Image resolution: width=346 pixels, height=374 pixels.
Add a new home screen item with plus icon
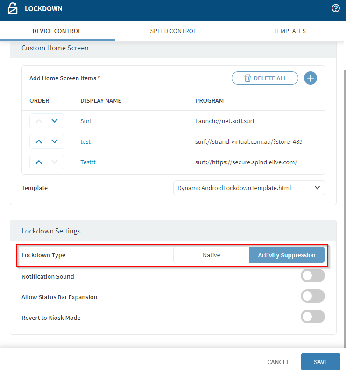311,78
